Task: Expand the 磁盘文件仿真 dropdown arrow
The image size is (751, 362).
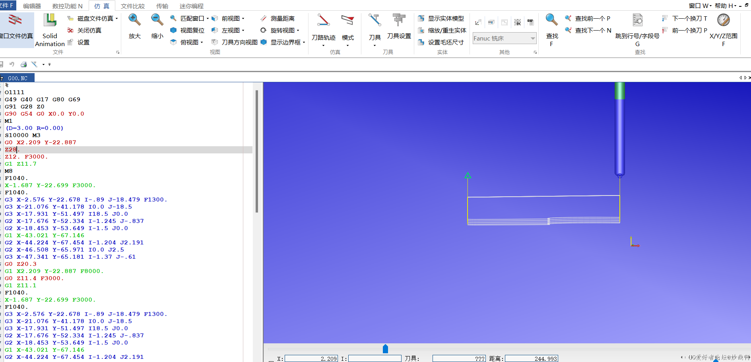Action: pos(116,19)
